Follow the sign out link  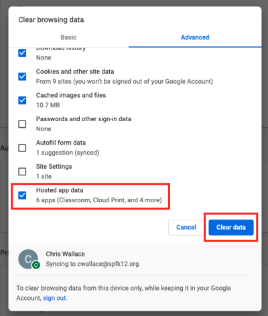pos(54,298)
